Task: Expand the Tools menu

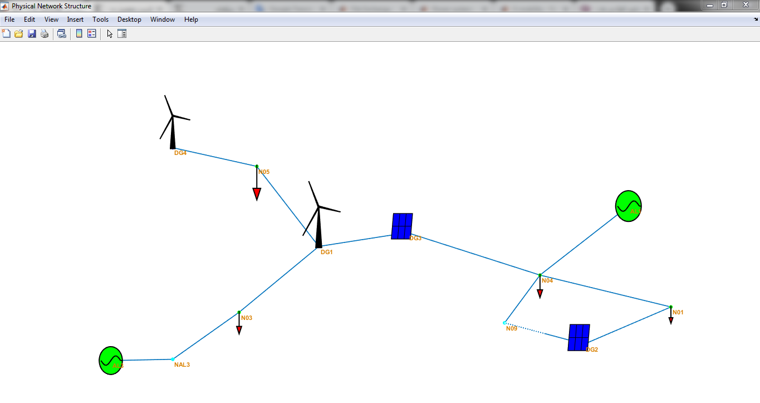Action: 101,20
